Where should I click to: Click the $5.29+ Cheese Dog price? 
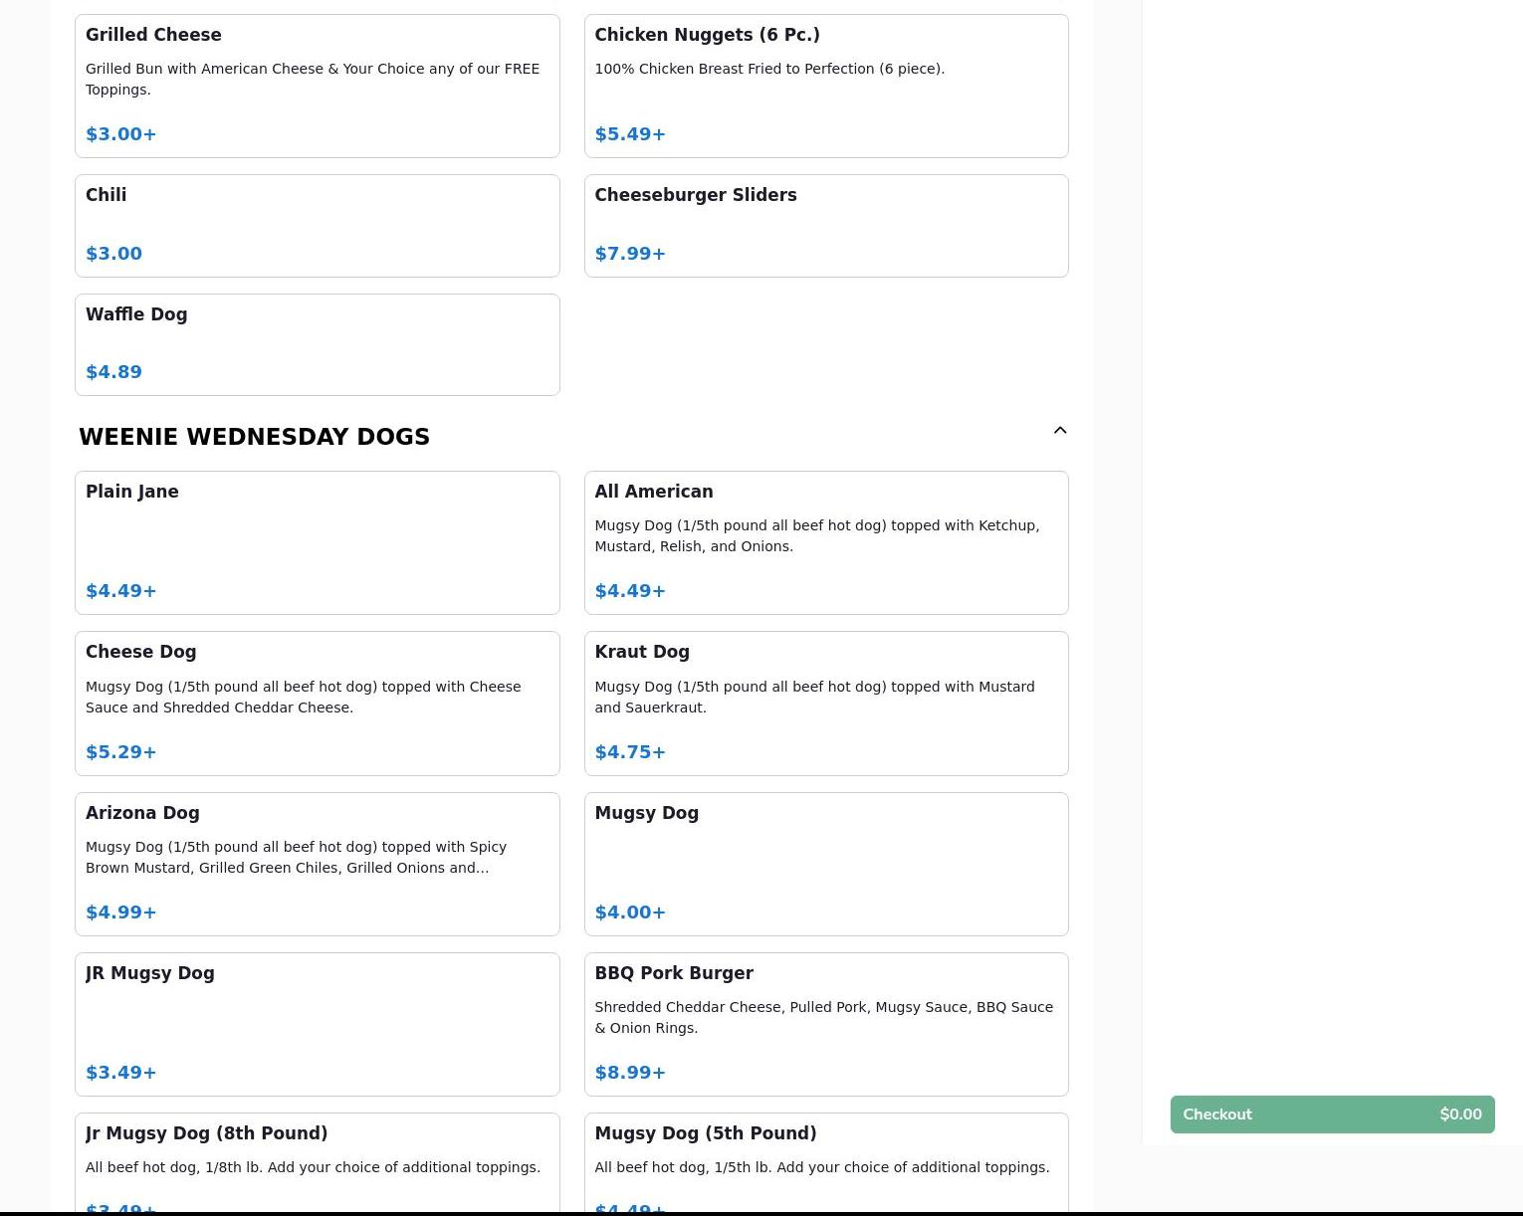pyautogui.click(x=121, y=752)
